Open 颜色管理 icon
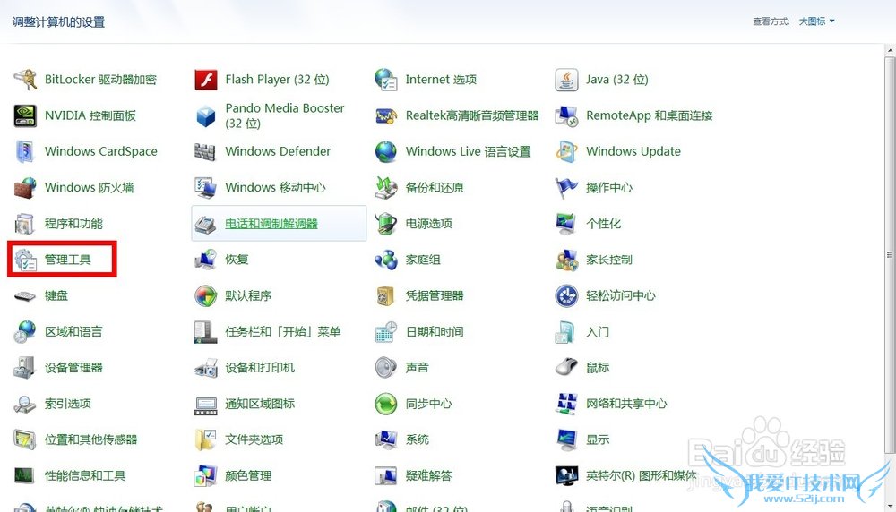This screenshot has width=896, height=512. click(206, 475)
